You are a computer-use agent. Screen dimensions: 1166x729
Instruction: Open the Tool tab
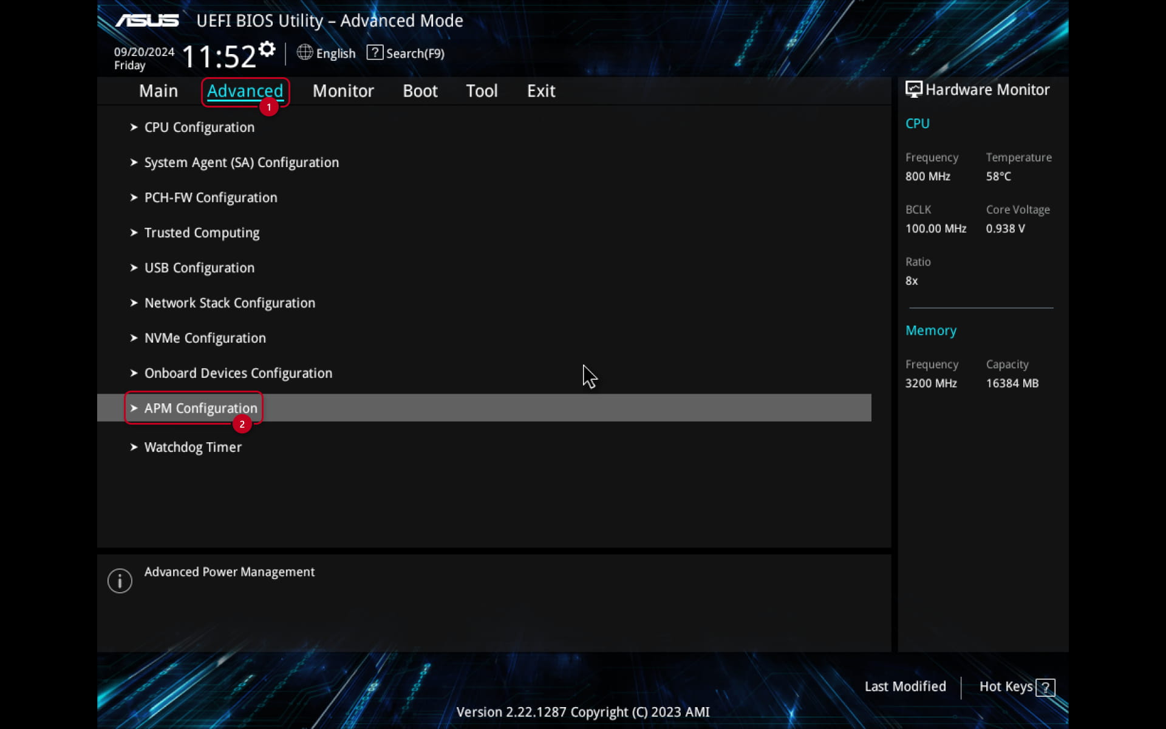[482, 91]
